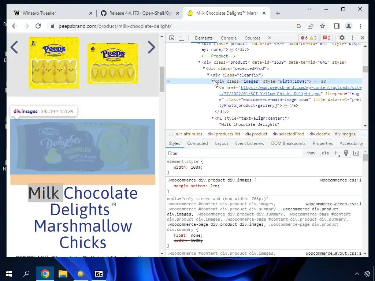Show more DevTools tabs chevron
375x281 pixels.
coord(270,38)
